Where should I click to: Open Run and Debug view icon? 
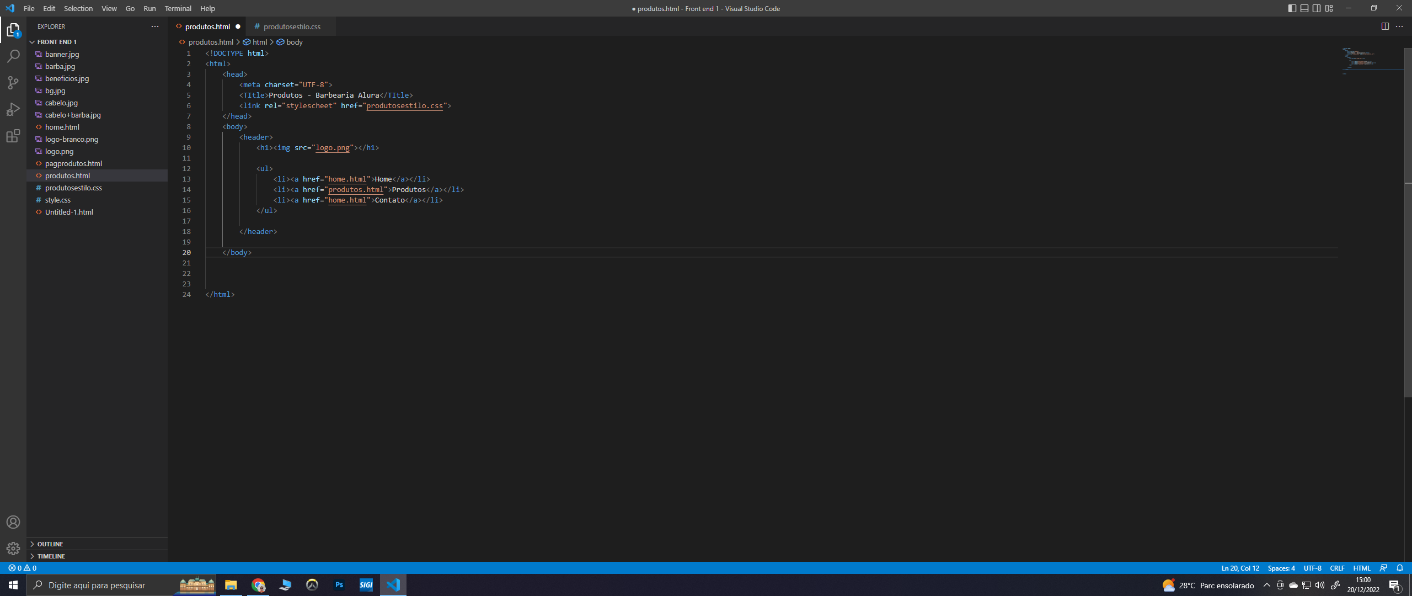pyautogui.click(x=13, y=109)
